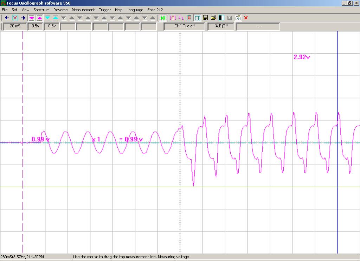Screen dimensions: 360x261
Task: Click the left arrow shift icon
Action: 7,18
